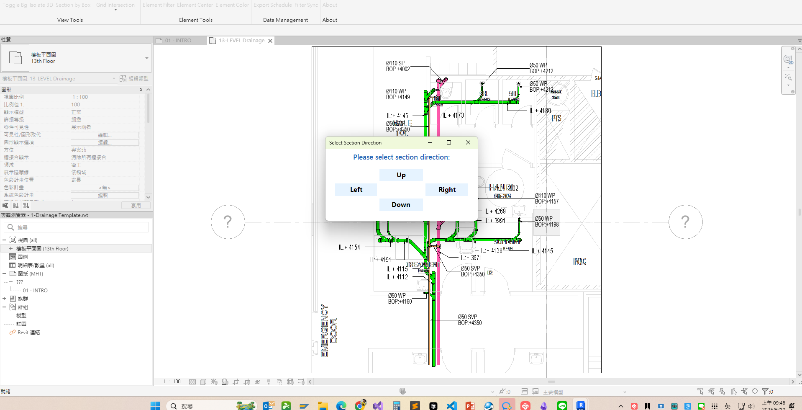Expand the 樓板平面圖 (13th Floor) tree node
This screenshot has height=410, width=802.
pos(11,248)
